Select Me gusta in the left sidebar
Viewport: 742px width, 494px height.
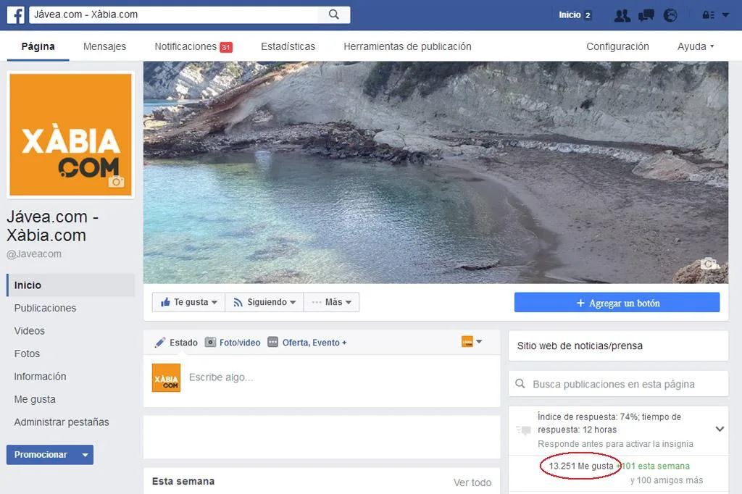pos(35,399)
